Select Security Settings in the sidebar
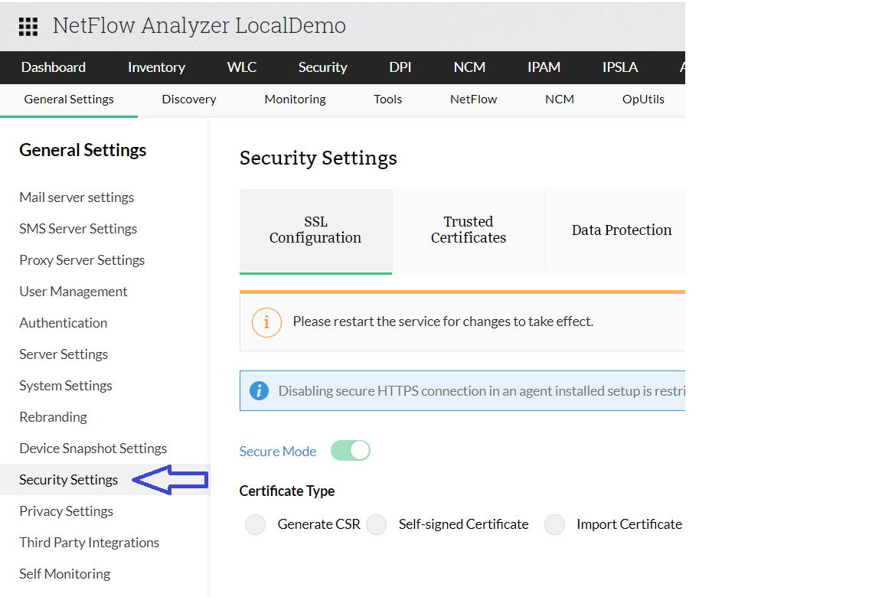This screenshot has height=597, width=882. click(x=69, y=480)
